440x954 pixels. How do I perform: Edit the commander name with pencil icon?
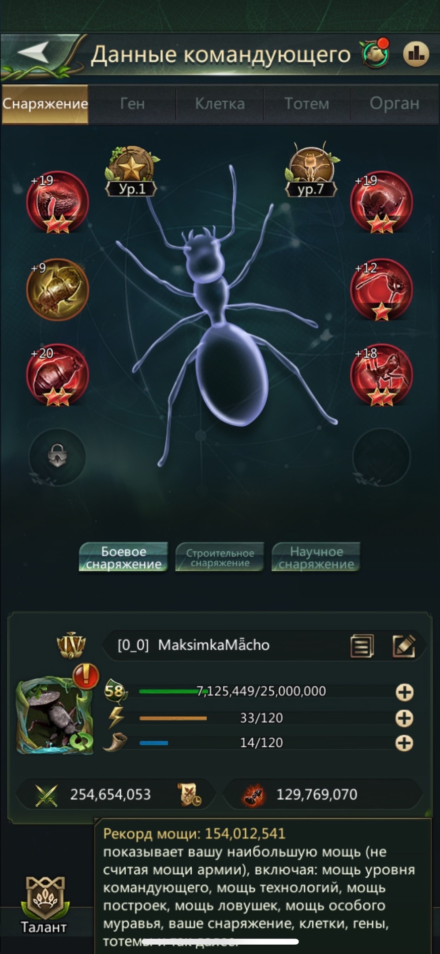click(x=404, y=646)
